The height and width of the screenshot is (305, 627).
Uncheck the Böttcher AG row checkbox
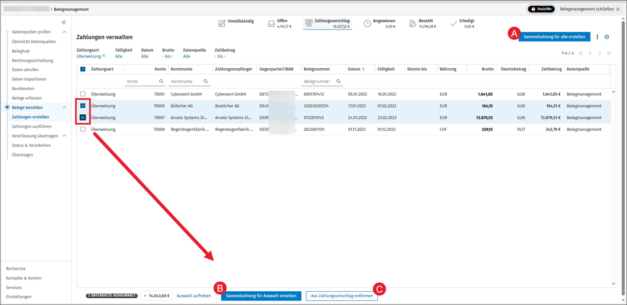[83, 106]
